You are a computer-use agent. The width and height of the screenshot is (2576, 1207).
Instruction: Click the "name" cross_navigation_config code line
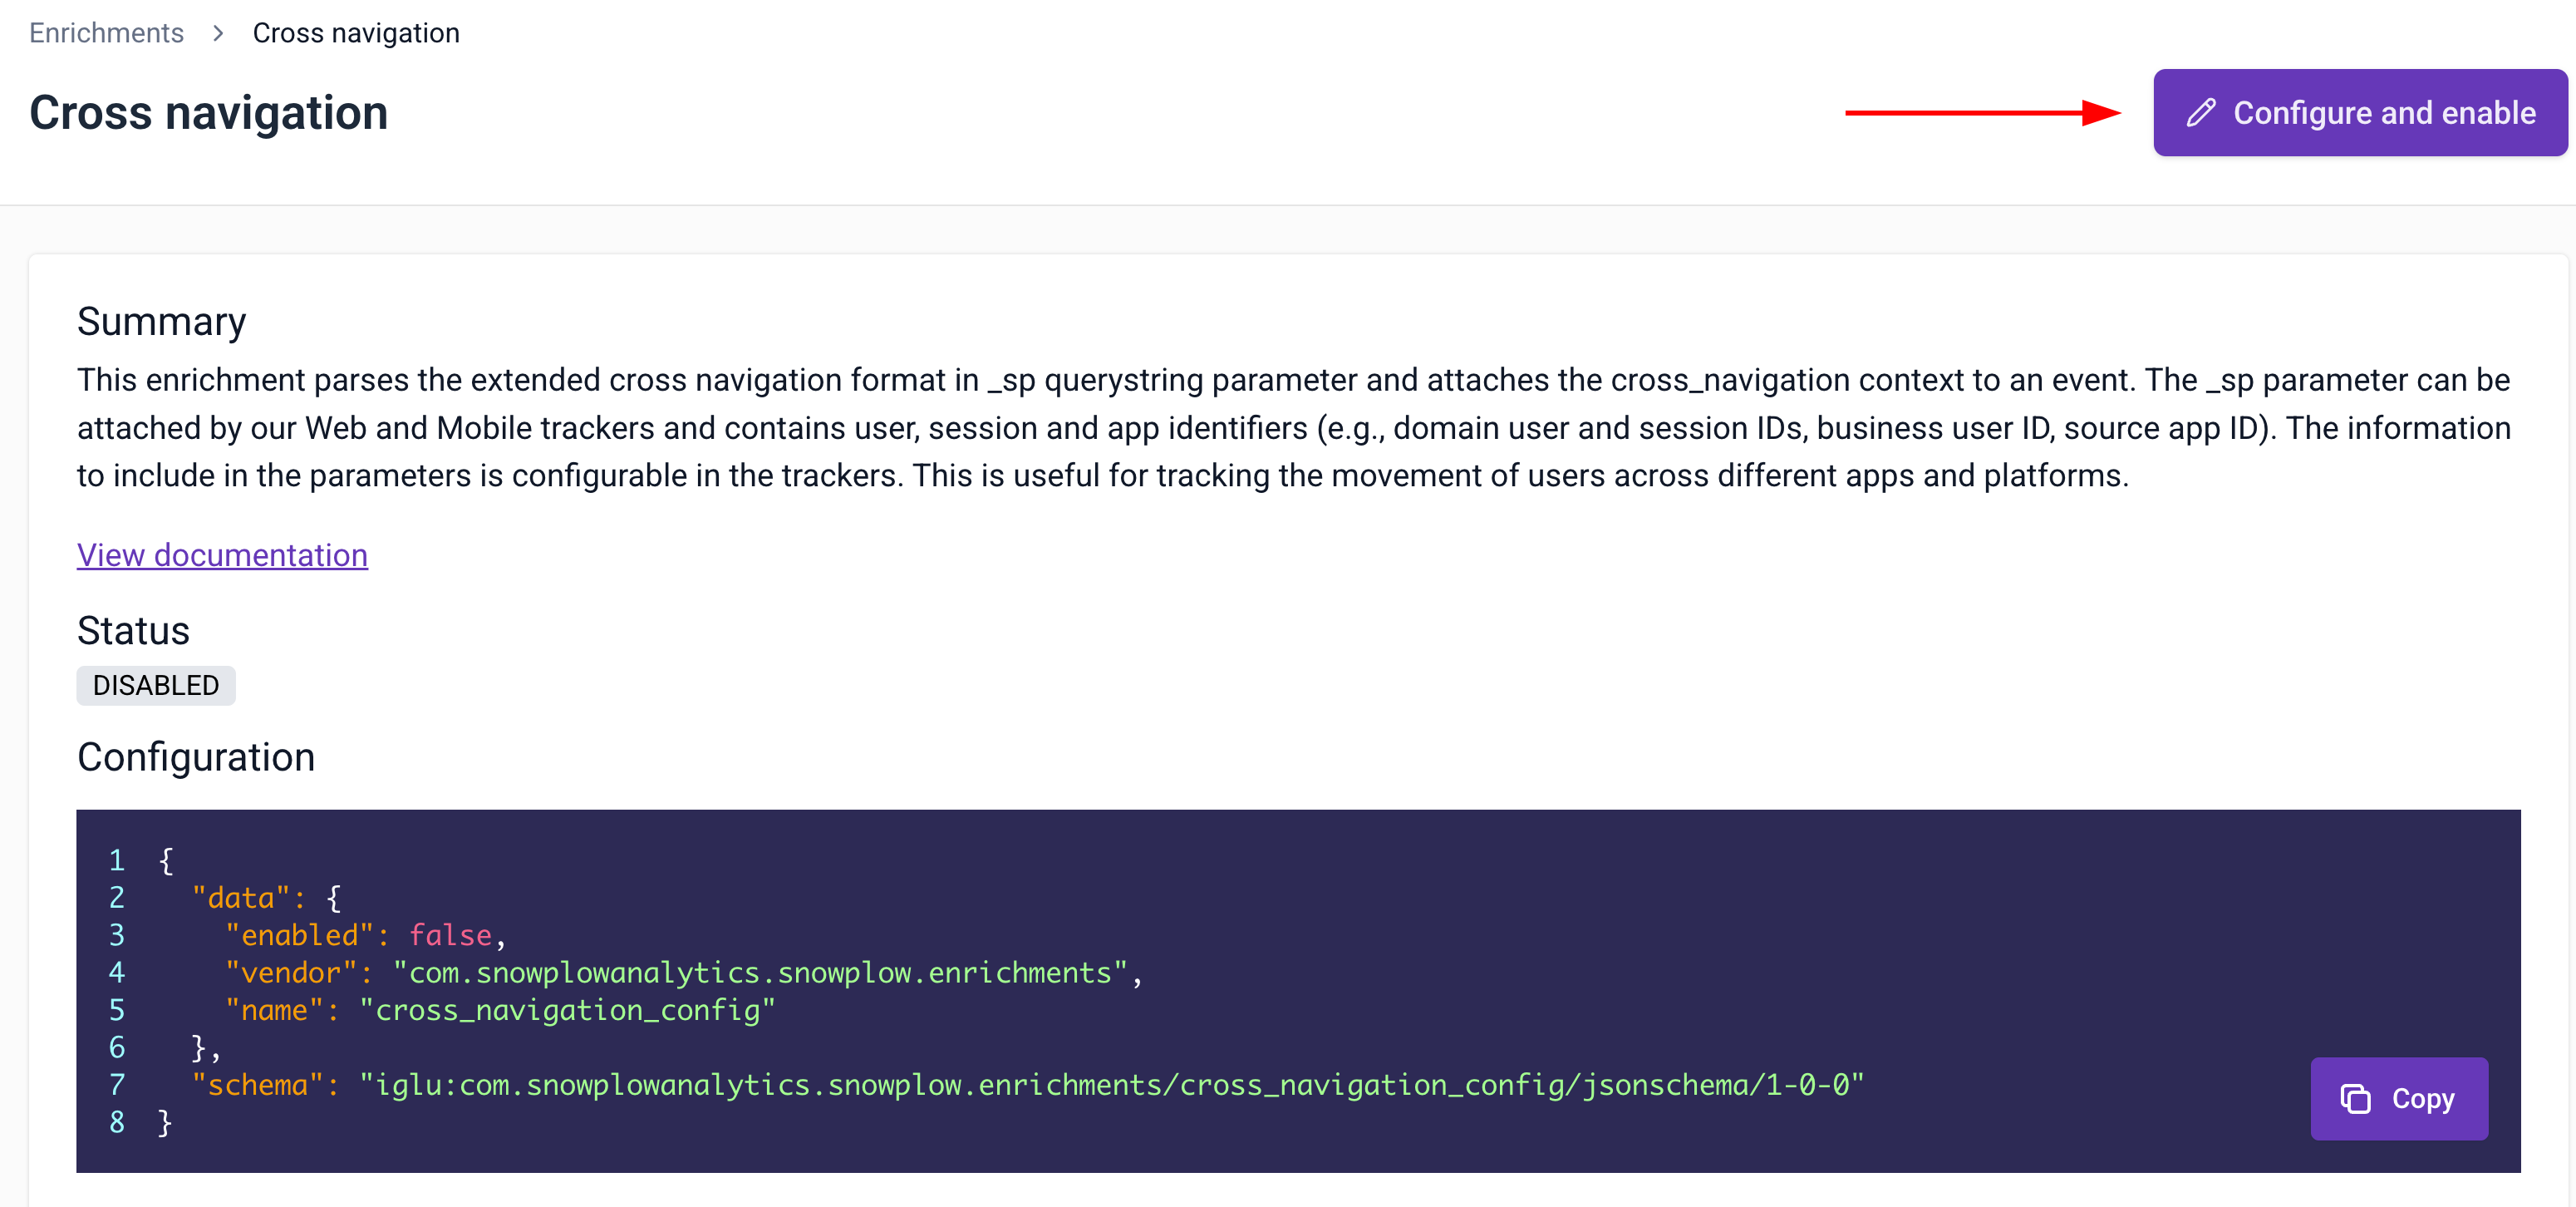(500, 1010)
